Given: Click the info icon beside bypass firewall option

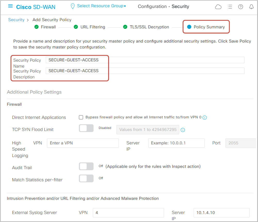Looking at the screenshot, I should pos(205,118).
